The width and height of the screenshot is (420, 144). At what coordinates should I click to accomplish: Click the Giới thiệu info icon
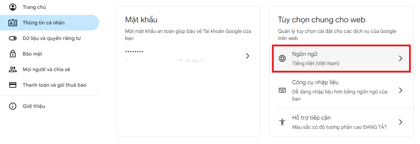pyautogui.click(x=13, y=106)
